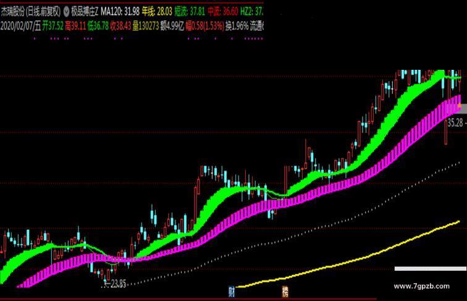Image resolution: width=467 pixels, height=301 pixels.
Task: Click the turnover rate 换1.96%
Action: [x=237, y=26]
